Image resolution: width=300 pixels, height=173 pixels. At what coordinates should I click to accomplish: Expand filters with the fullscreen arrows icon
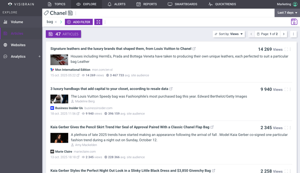[98, 22]
